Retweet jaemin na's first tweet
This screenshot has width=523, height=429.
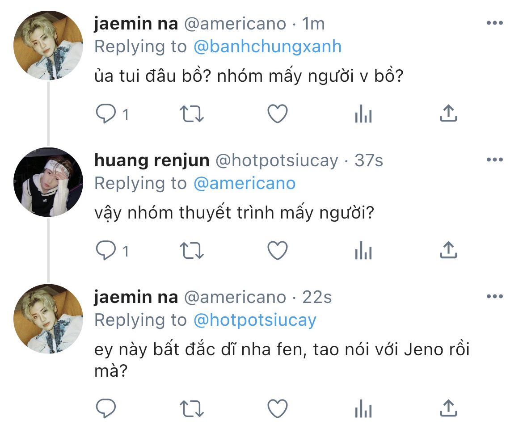191,114
